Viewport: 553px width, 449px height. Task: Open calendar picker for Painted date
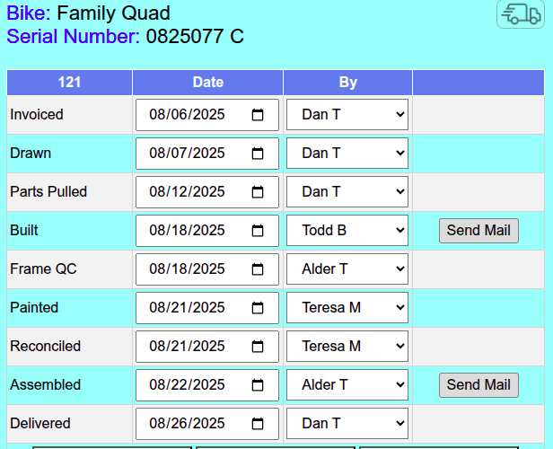[x=258, y=308]
